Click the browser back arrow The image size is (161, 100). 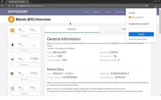[2, 6]
